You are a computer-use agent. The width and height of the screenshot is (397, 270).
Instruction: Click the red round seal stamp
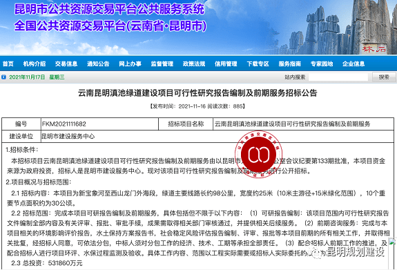258,154
